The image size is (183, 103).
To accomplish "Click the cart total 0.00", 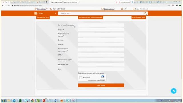I will click(x=125, y=9).
